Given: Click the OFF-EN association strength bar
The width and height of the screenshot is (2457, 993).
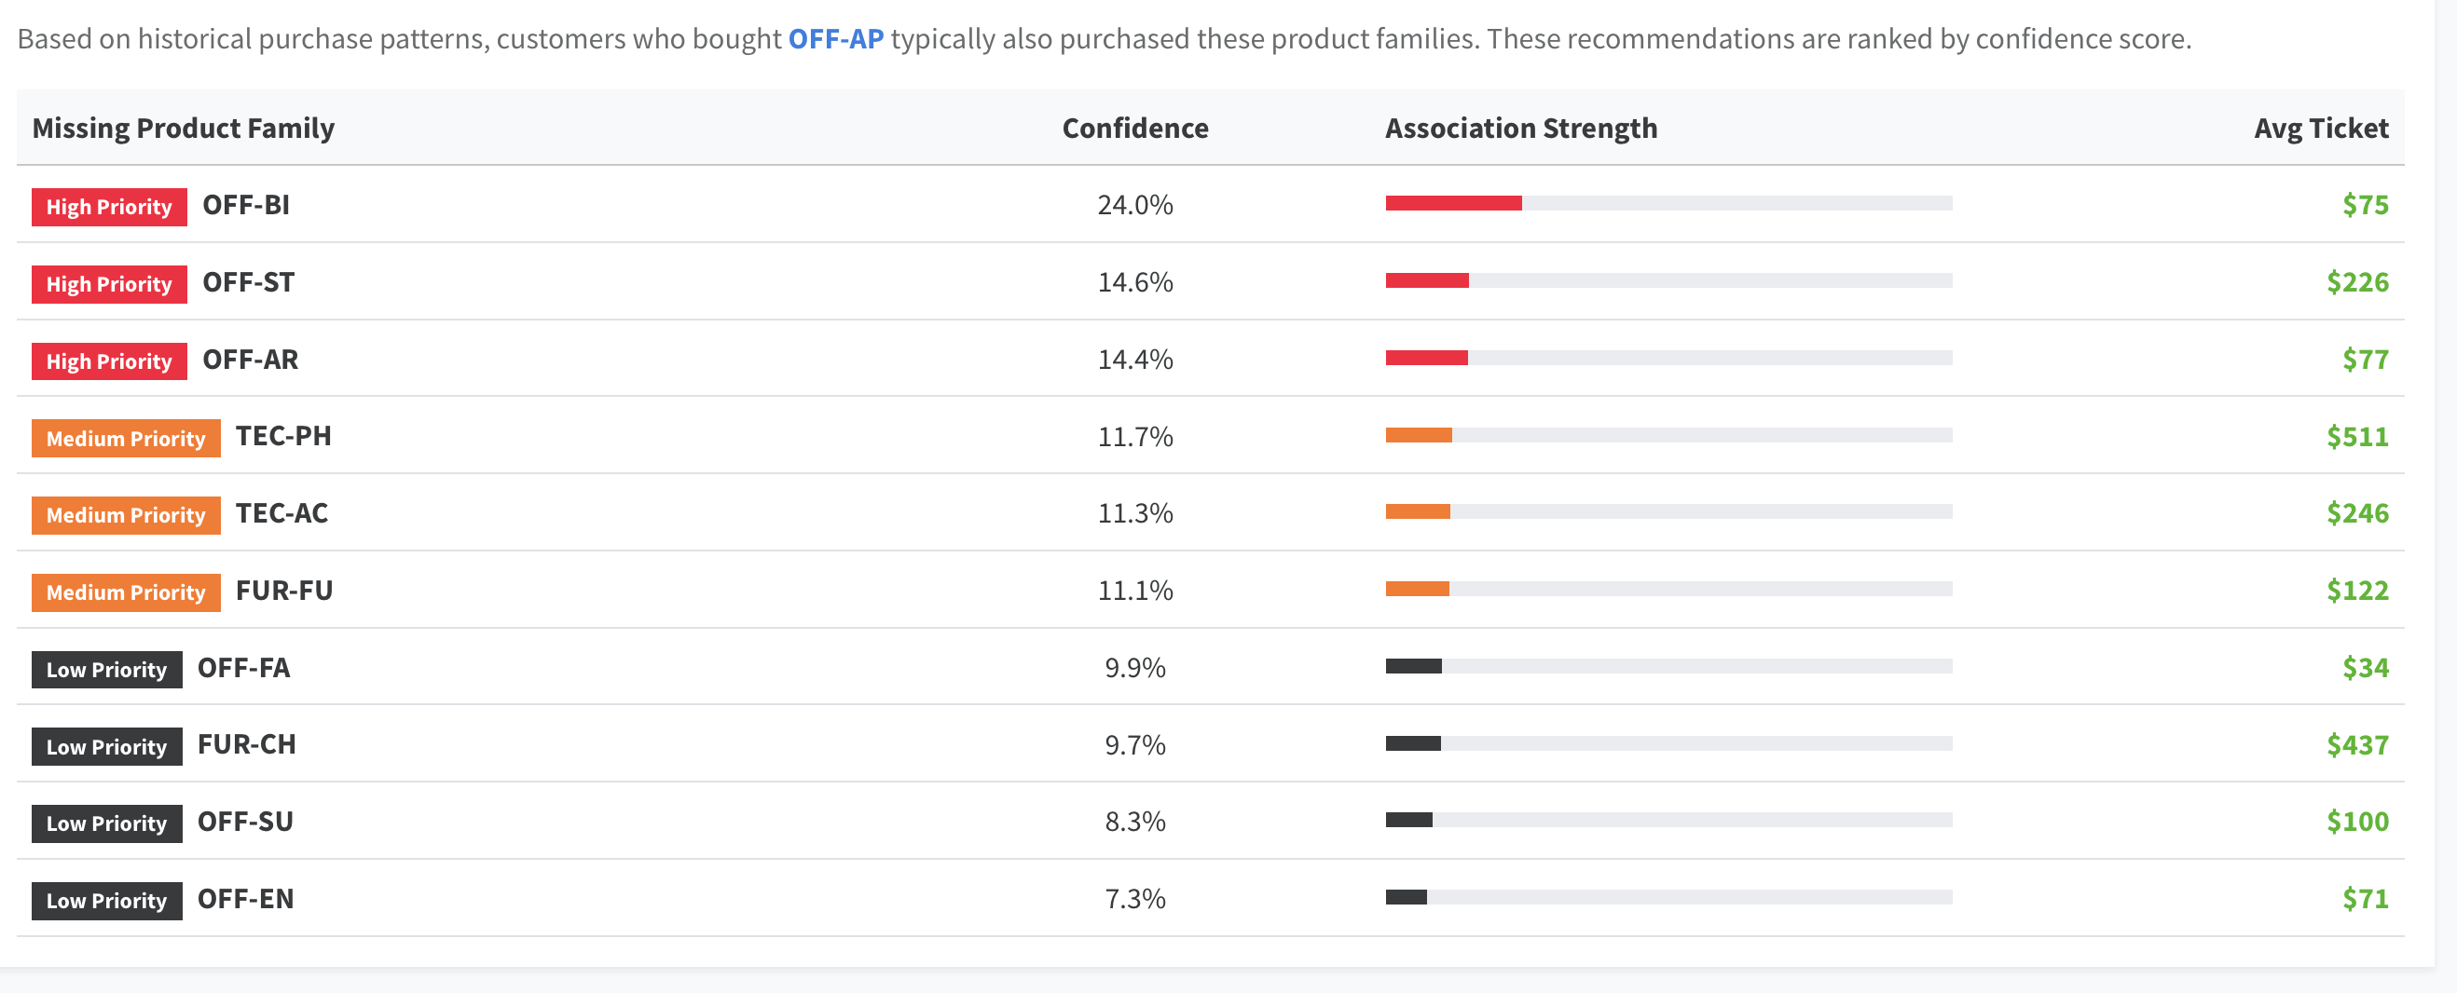Looking at the screenshot, I should (1668, 897).
